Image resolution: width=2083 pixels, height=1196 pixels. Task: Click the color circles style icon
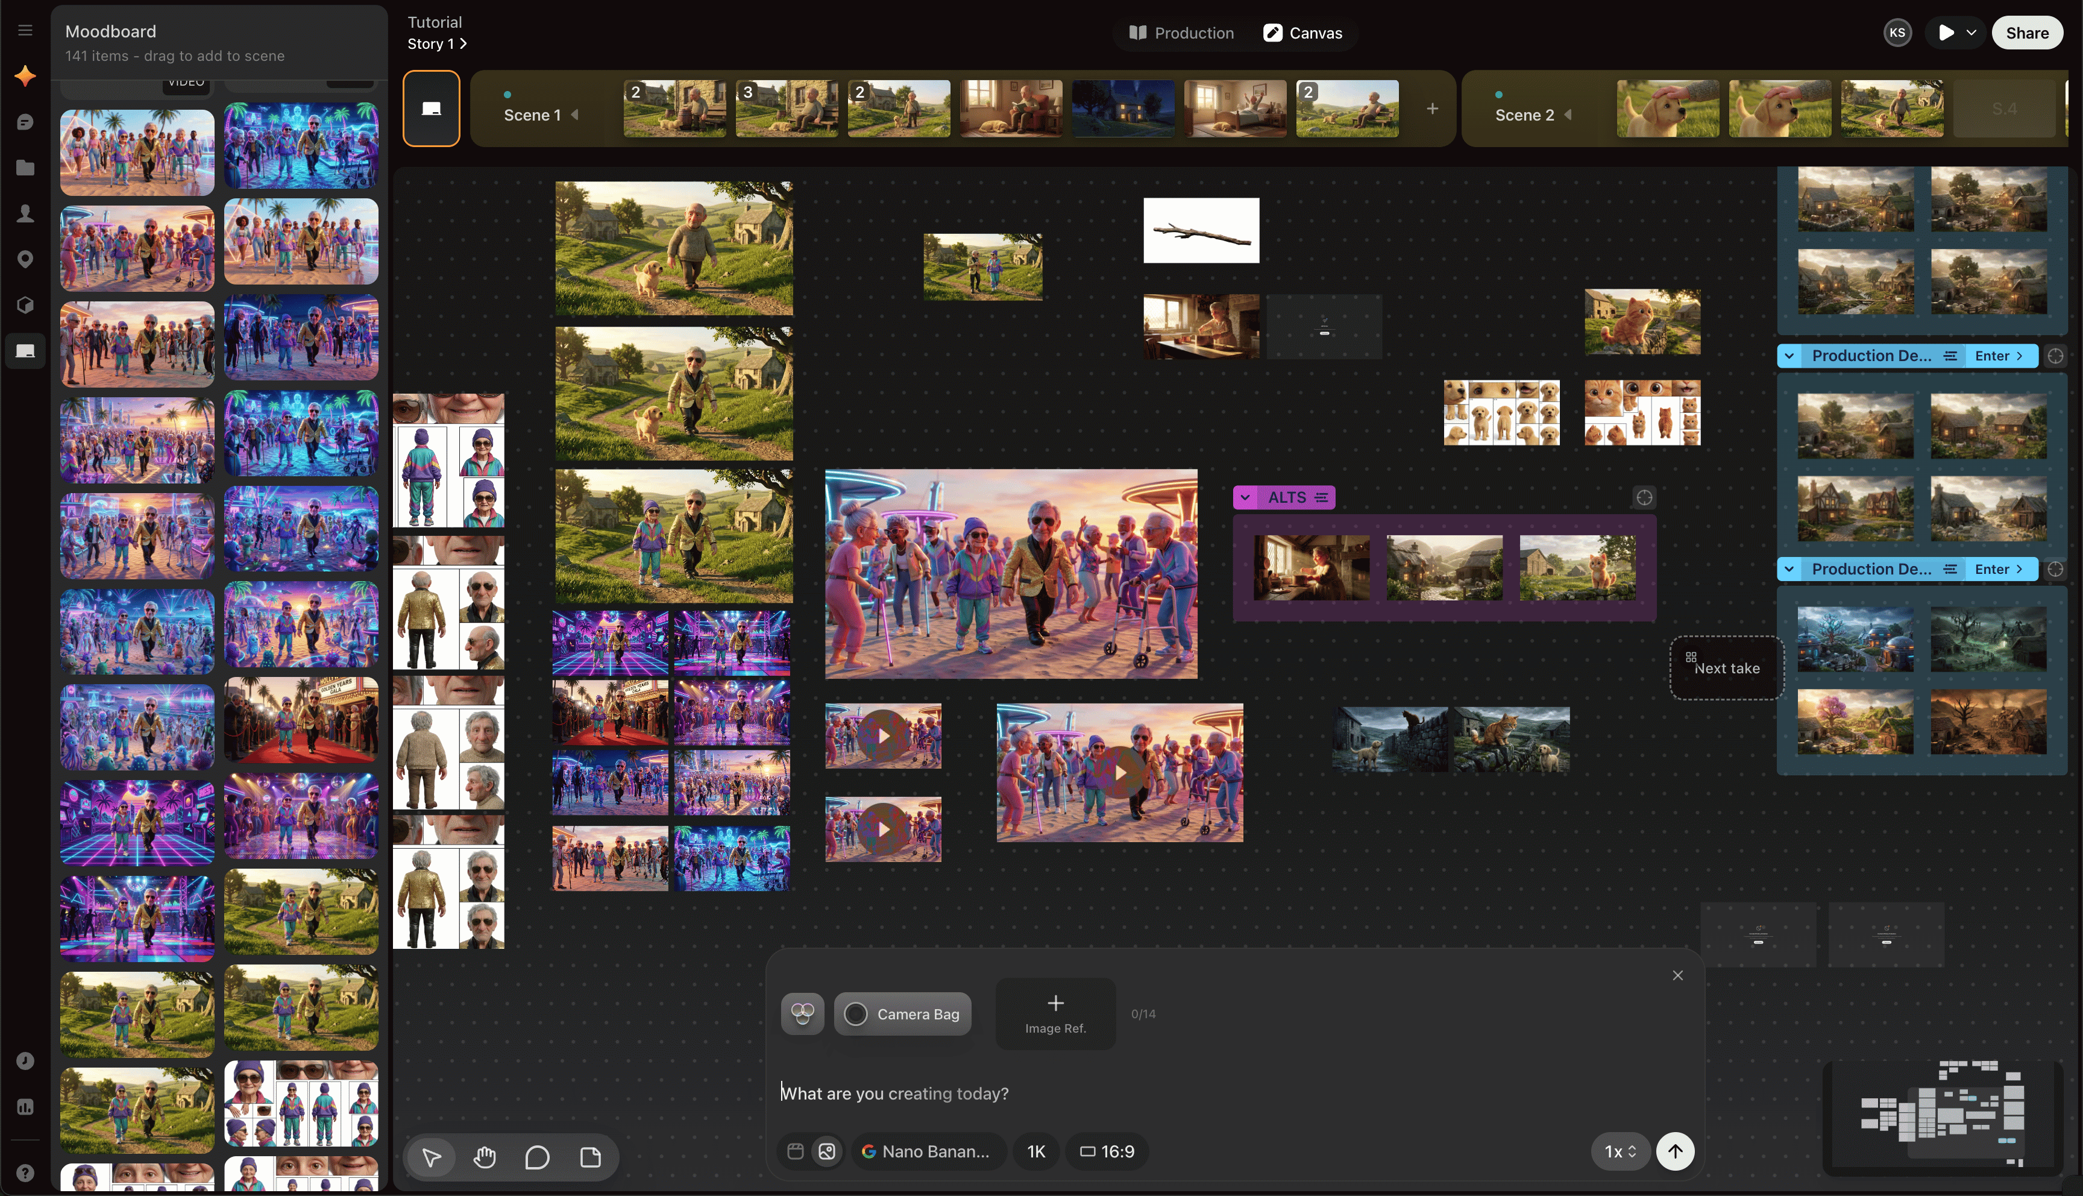[x=802, y=1013]
